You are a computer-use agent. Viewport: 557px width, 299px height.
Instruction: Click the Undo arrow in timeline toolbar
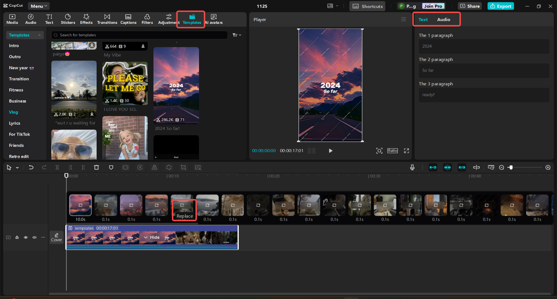click(31, 167)
